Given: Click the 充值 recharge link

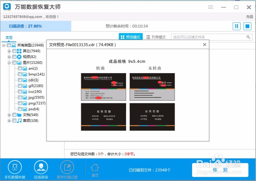Looking at the screenshot, I should click(250, 17).
